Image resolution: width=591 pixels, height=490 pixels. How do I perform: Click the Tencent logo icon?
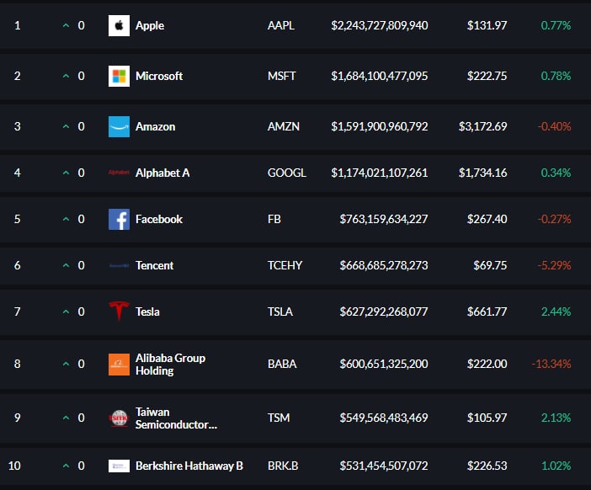[119, 266]
